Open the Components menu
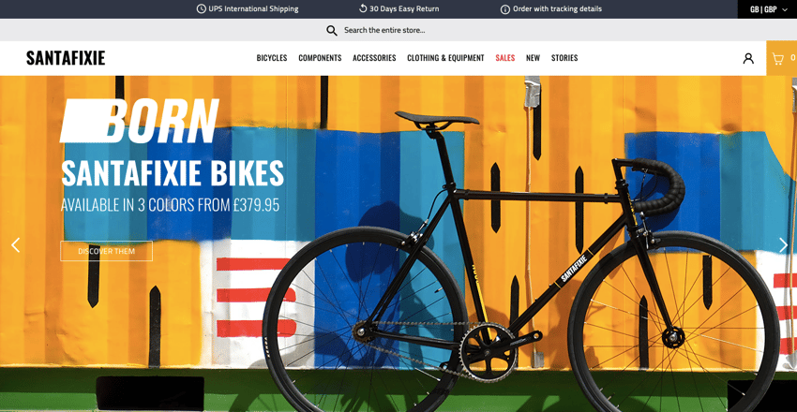Viewport: 797px width, 412px height. click(x=320, y=58)
